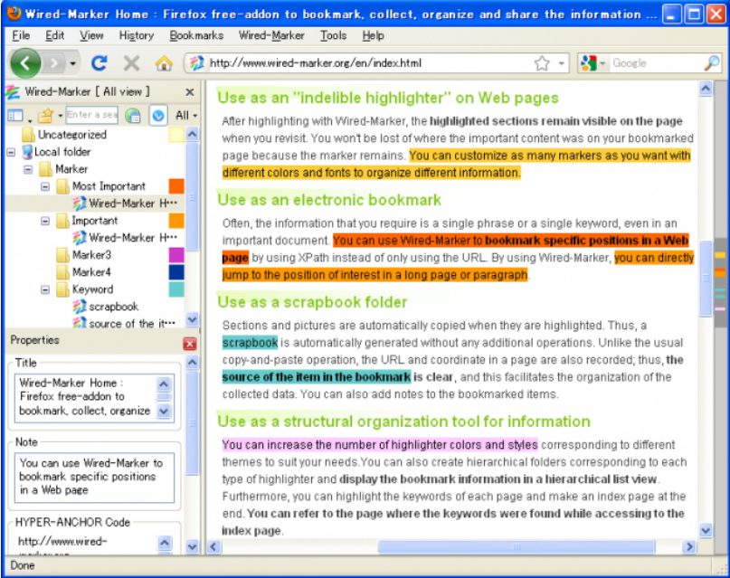Click the horizontal scrollbar right arrow
Viewport: 730px width, 578px height.
689,547
